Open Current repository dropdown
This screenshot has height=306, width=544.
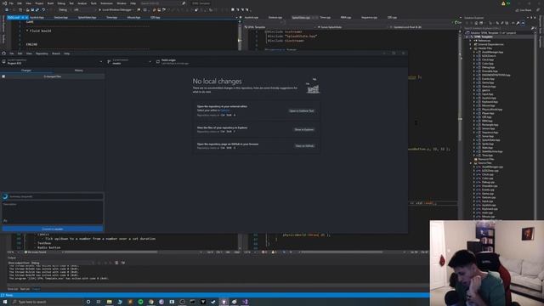[x=53, y=62]
